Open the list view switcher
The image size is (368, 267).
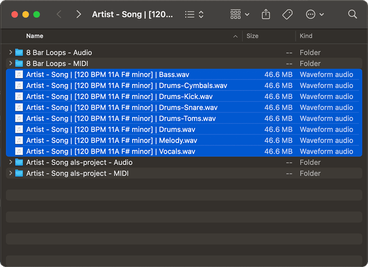pyautogui.click(x=194, y=14)
